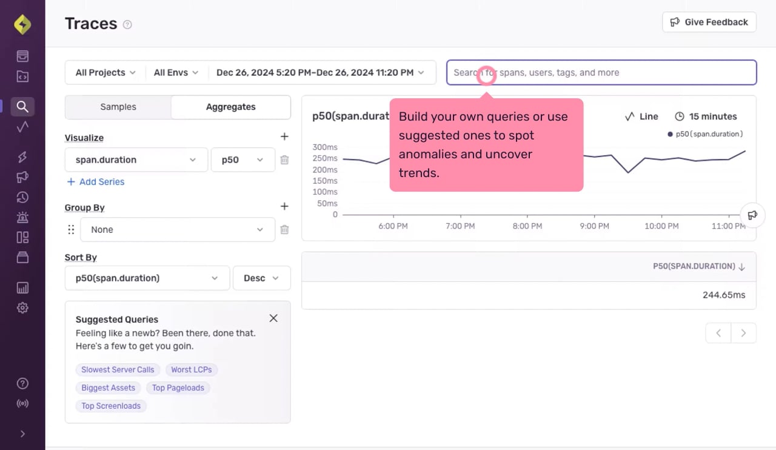Screen dimensions: 776x450
Task: Expand the All Projects dropdown
Action: click(x=105, y=72)
